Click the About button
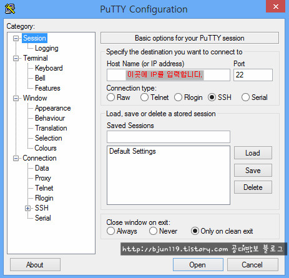289x278 pixels. [x=35, y=265]
